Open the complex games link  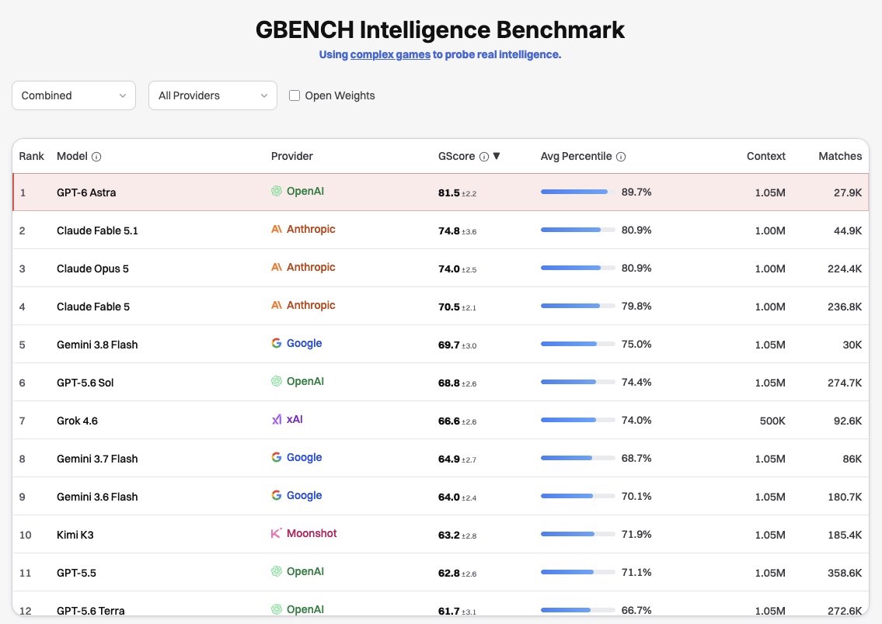[x=390, y=54]
